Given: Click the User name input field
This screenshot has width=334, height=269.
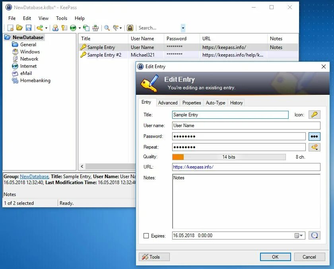Looking at the screenshot, I should click(246, 126).
